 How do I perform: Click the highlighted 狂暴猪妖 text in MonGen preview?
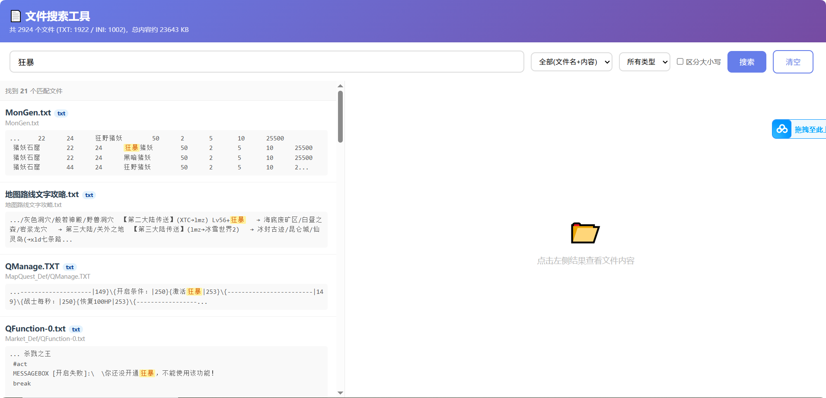[139, 148]
